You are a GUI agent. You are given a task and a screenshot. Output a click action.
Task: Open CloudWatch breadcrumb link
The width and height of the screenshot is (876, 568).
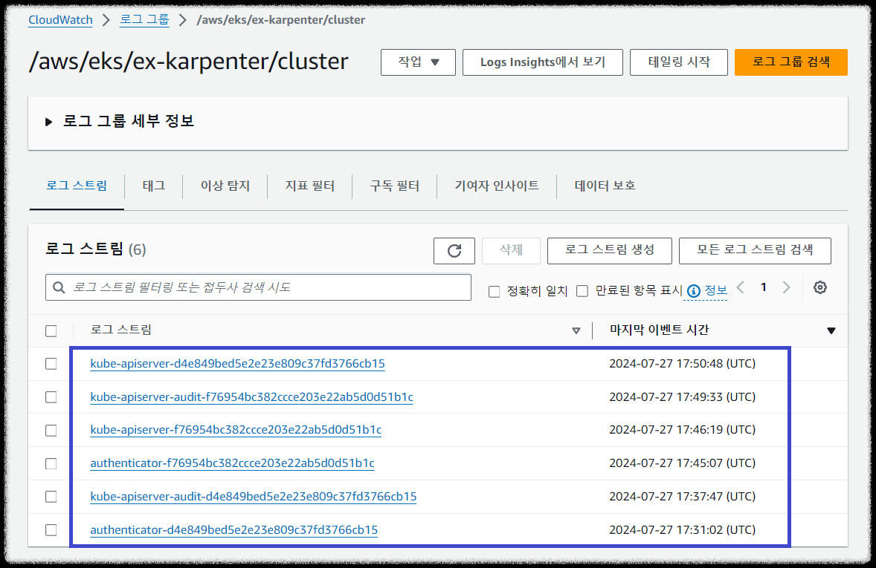(x=60, y=20)
